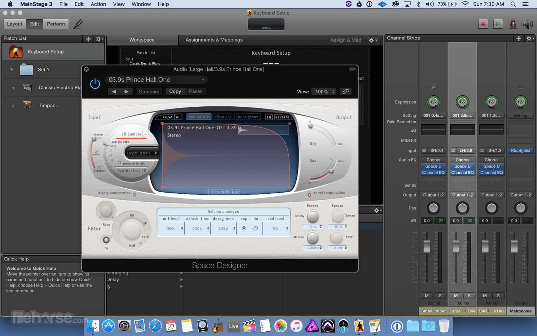
Task: Click the Layout mode button
Action: (x=15, y=24)
